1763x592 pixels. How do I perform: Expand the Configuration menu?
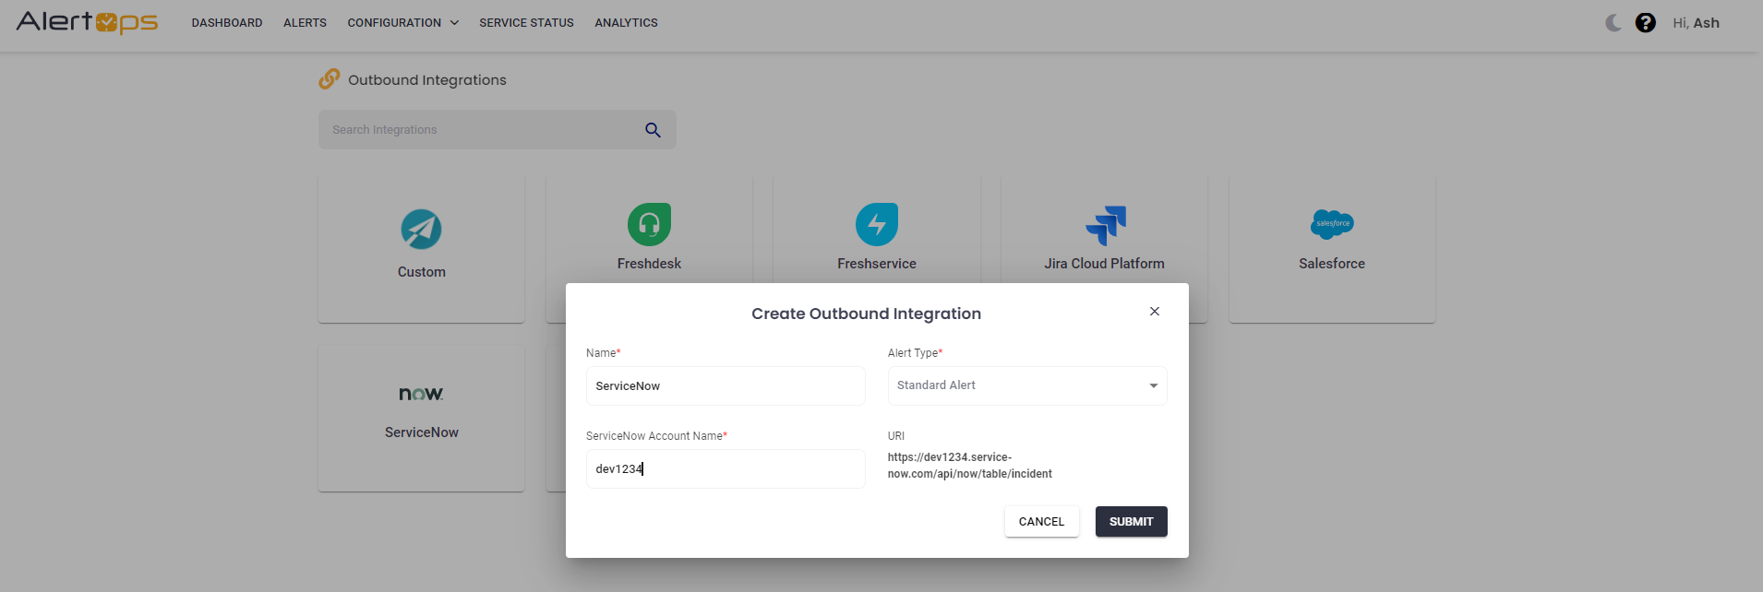click(x=402, y=23)
